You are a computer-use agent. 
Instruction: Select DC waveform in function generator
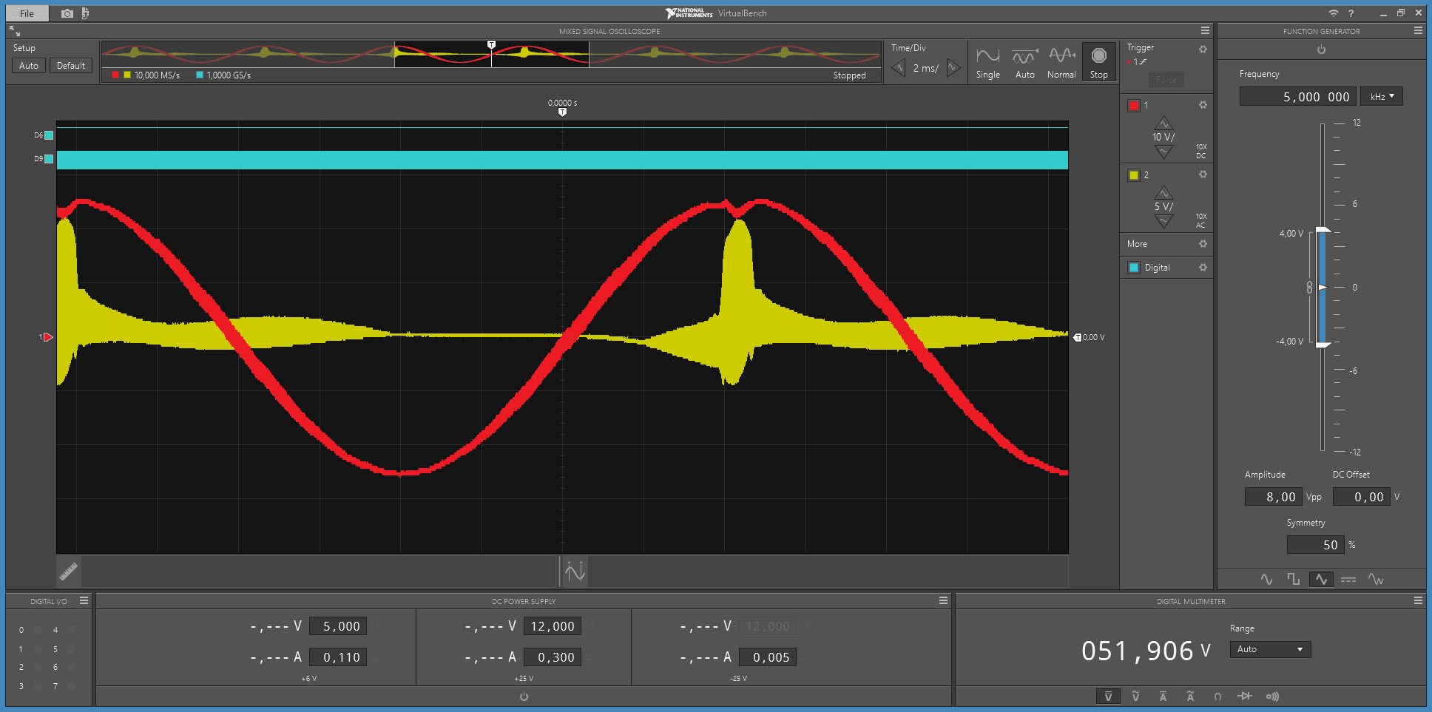point(1348,580)
